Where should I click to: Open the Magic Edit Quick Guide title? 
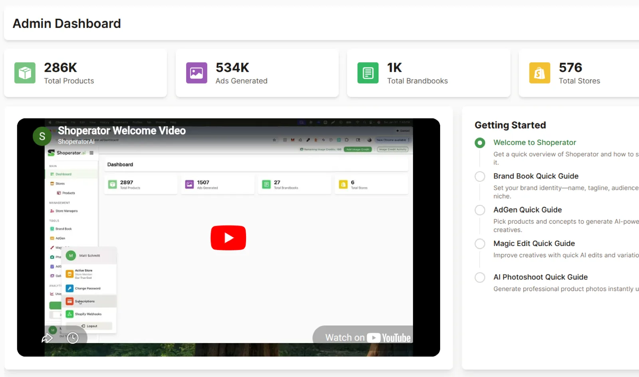pos(534,244)
